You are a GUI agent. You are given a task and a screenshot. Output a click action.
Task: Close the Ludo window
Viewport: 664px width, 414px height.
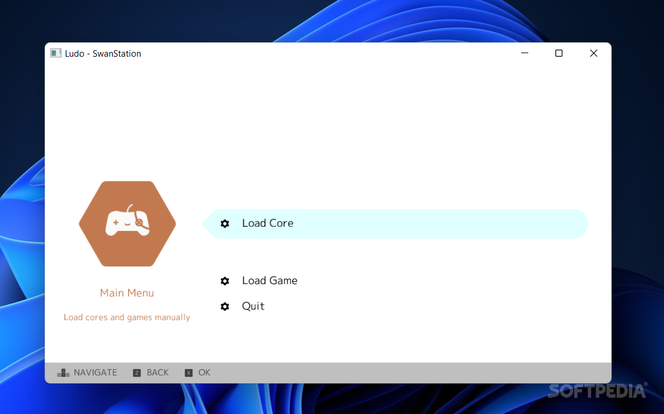(594, 53)
